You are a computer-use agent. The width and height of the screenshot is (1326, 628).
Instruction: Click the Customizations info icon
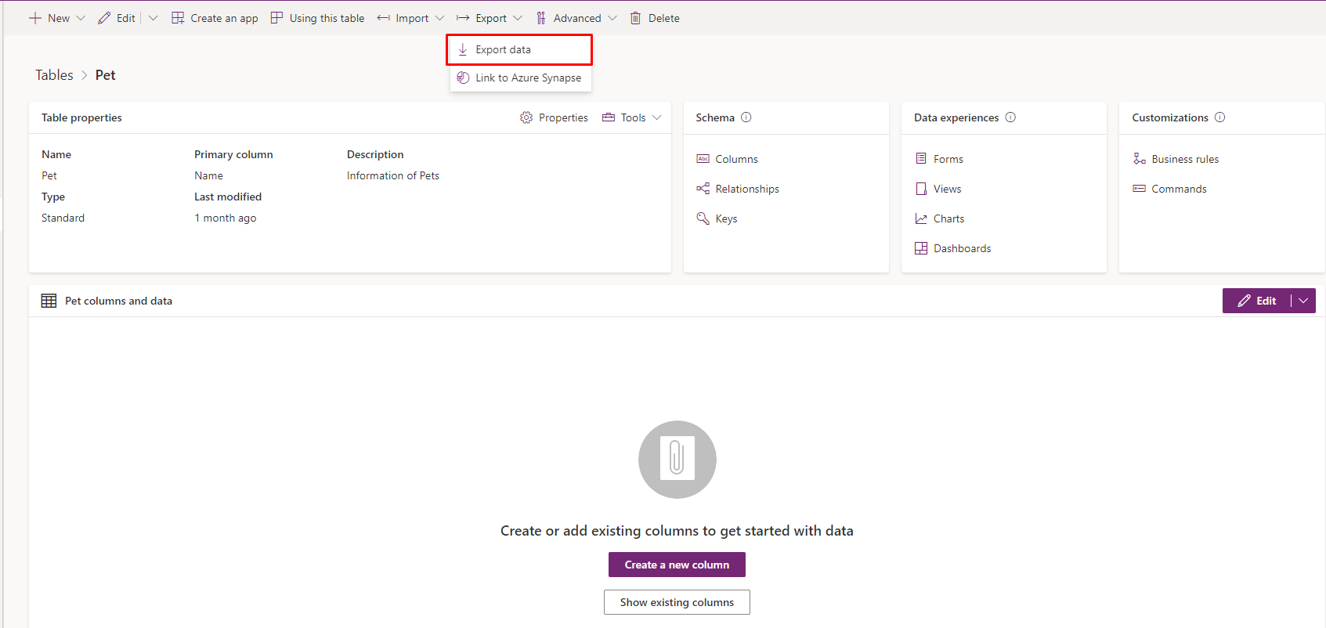click(1219, 117)
